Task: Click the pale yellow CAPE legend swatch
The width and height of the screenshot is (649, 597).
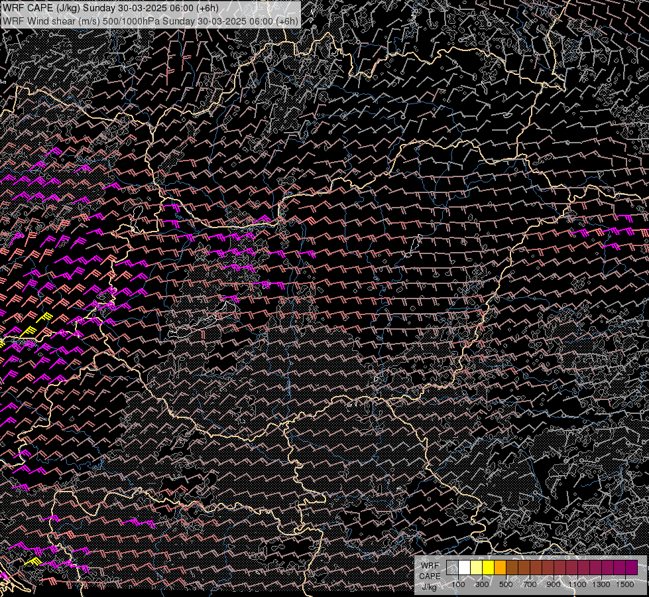Action: pyautogui.click(x=477, y=568)
